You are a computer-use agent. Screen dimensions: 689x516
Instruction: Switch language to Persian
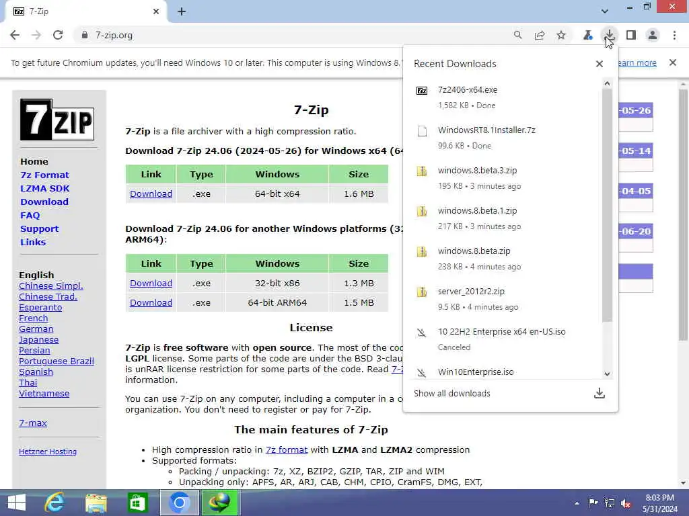tap(34, 351)
